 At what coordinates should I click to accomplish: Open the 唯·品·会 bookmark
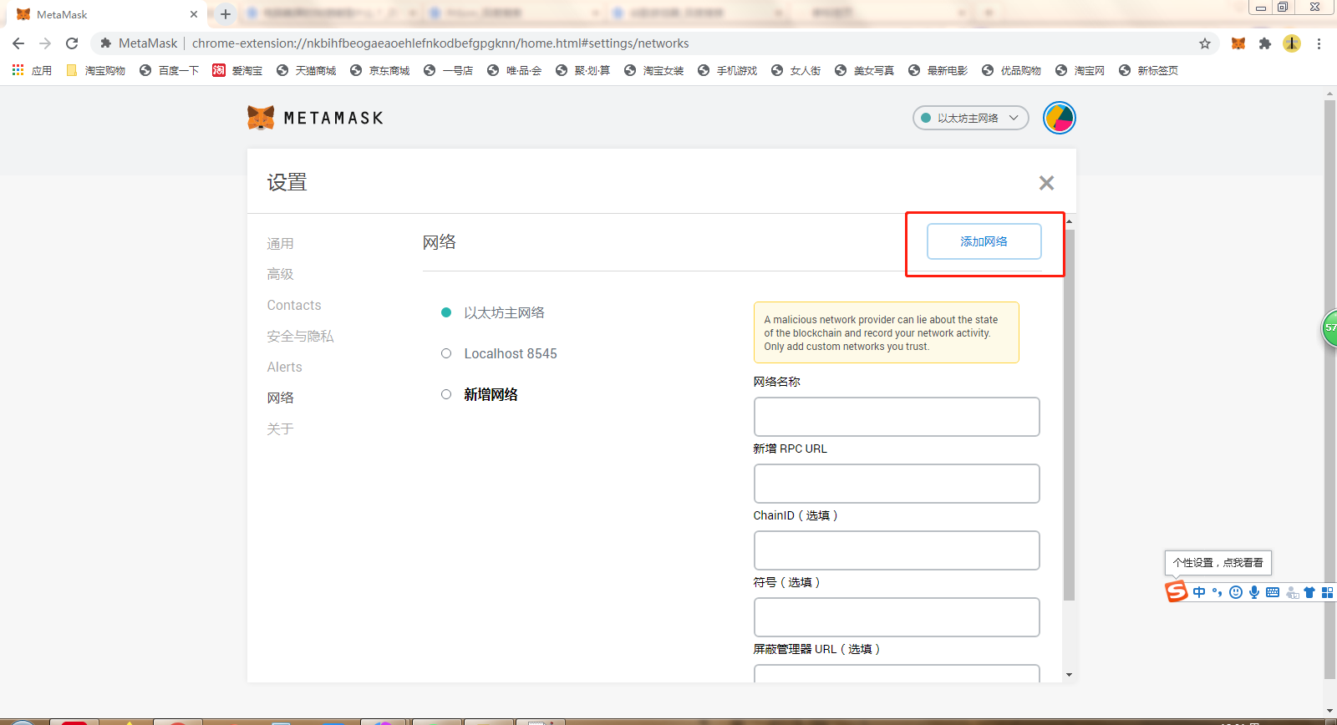coord(514,70)
